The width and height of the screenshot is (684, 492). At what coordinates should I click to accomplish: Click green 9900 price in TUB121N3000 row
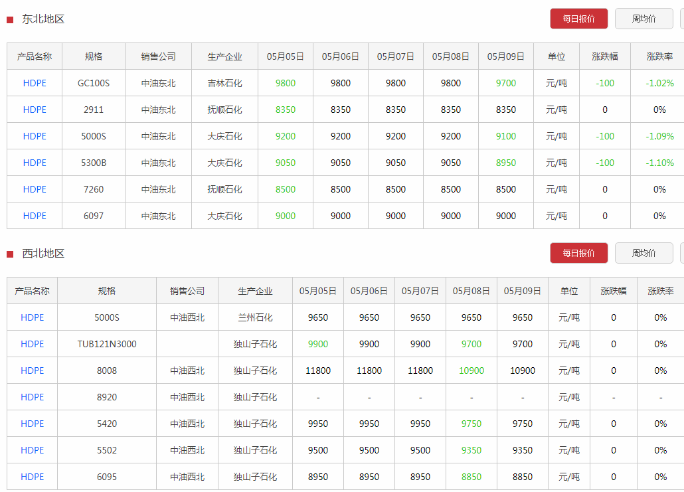318,344
